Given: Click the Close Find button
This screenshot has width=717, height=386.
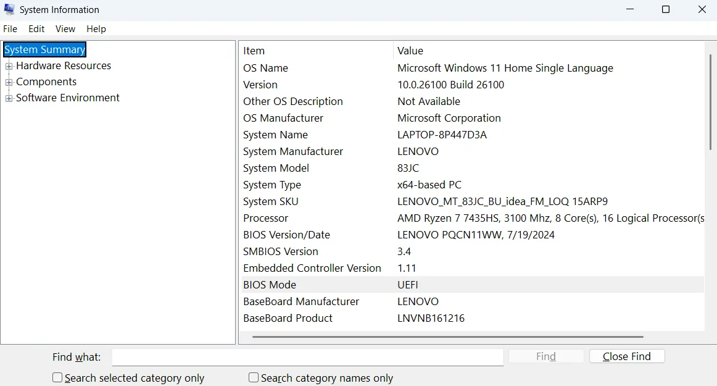Looking at the screenshot, I should pos(626,356).
